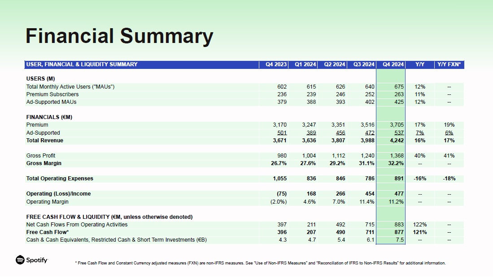Click the non-IFRS measures footnote text

pyautogui.click(x=260, y=263)
